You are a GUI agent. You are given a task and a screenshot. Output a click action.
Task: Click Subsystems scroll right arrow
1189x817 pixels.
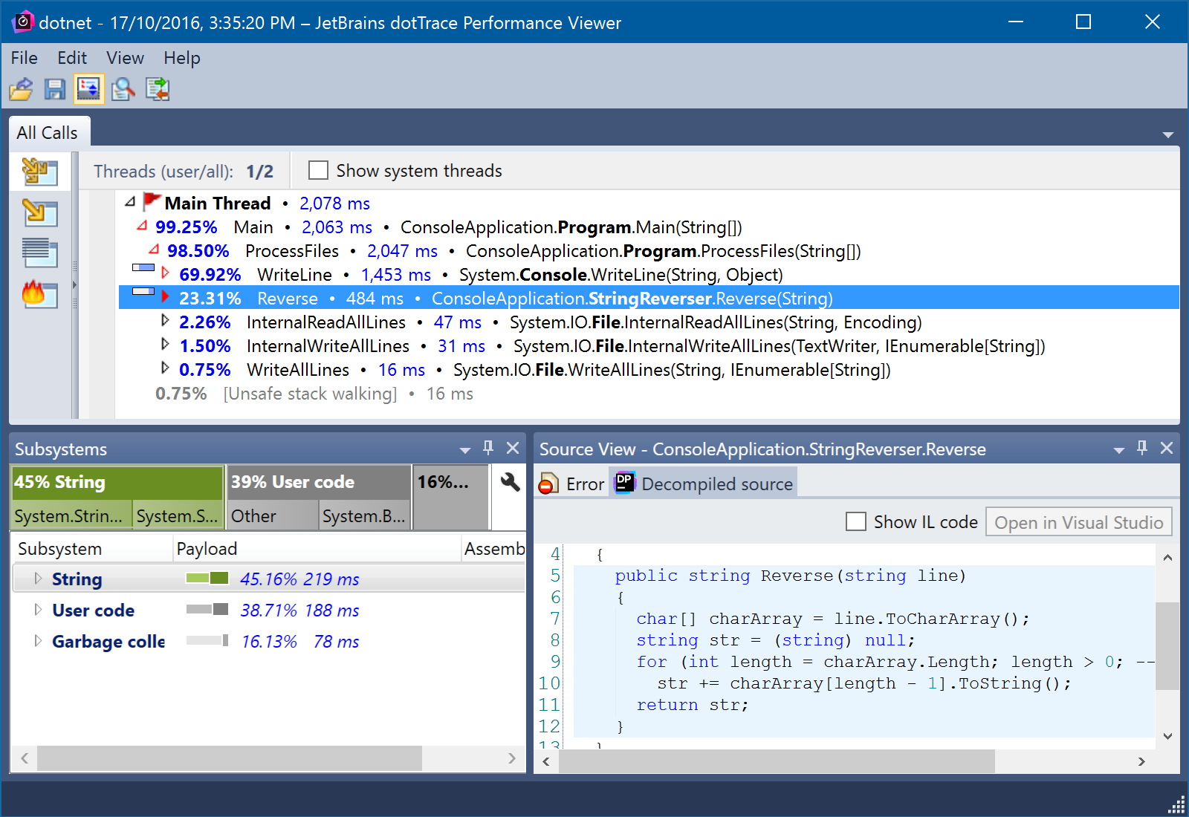511,758
